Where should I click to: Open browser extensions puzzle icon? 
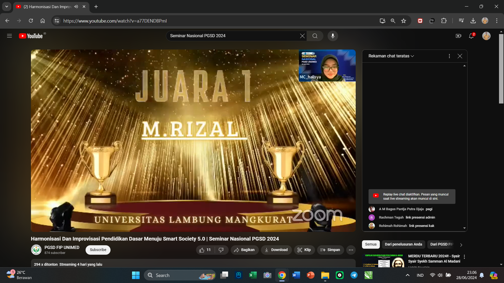(444, 21)
